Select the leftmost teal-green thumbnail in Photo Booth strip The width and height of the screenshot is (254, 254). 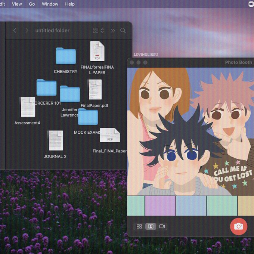coord(136,206)
